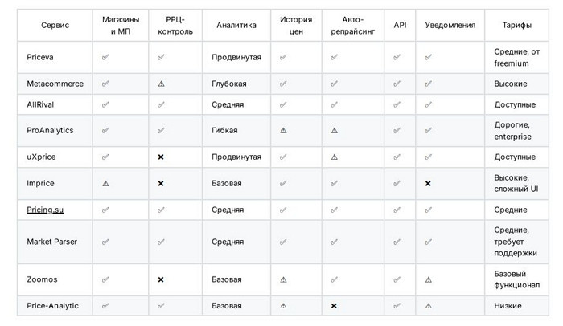Click the cross icon in Imprice Уведомления cell
563x326 pixels.
click(428, 184)
